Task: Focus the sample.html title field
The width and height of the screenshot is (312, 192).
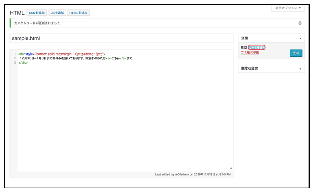Action: [121, 38]
